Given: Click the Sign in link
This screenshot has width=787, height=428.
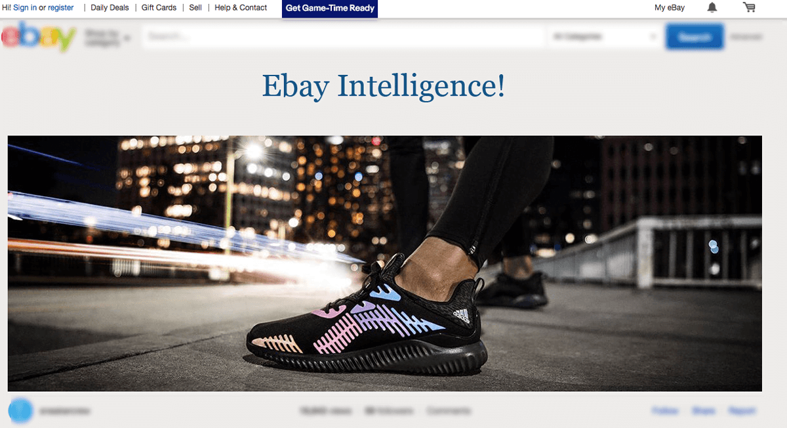Looking at the screenshot, I should pos(25,8).
